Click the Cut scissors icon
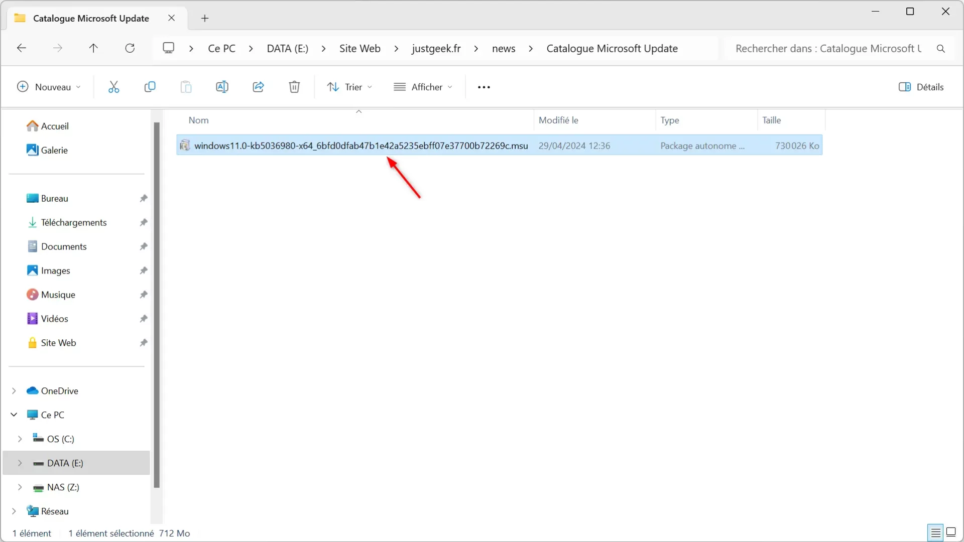Image resolution: width=964 pixels, height=542 pixels. pyautogui.click(x=114, y=87)
